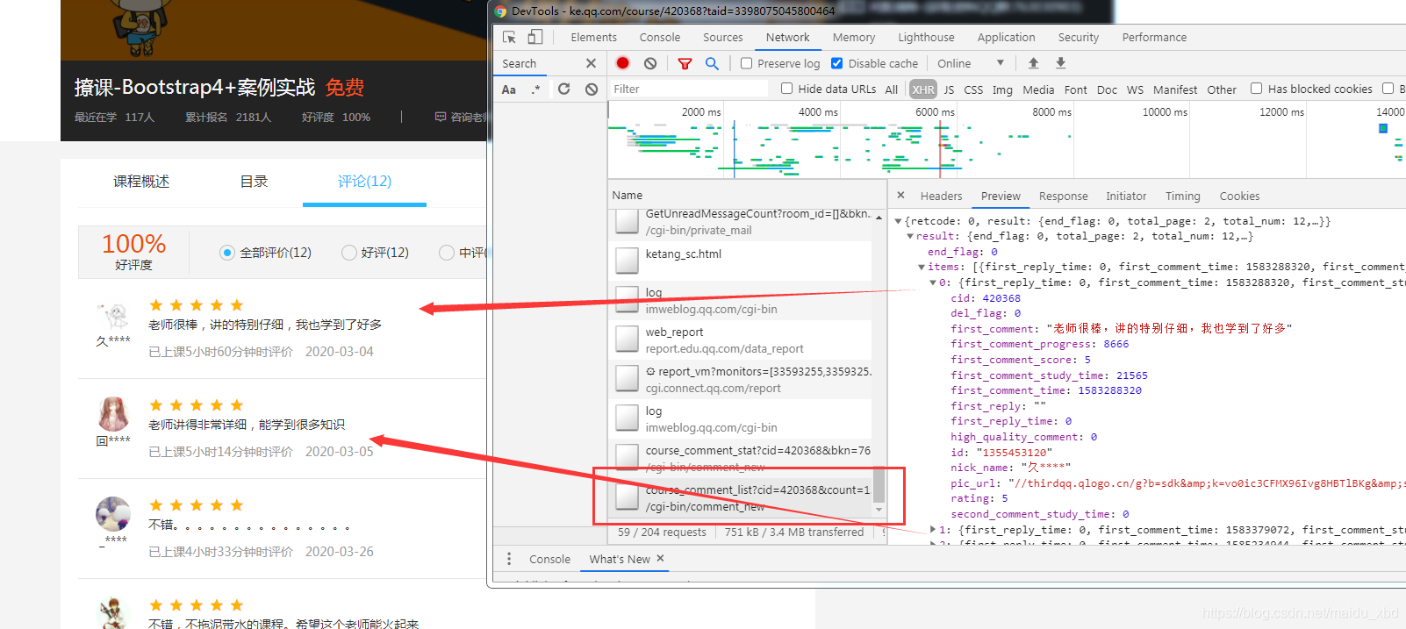Open 课程概述 tab on course page

141,182
